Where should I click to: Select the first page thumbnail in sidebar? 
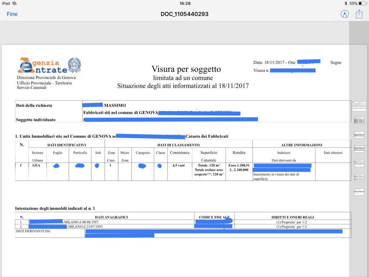359,106
